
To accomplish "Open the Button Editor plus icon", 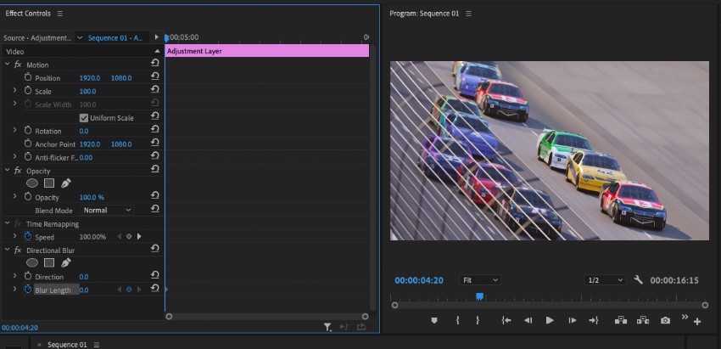I will click(697, 322).
